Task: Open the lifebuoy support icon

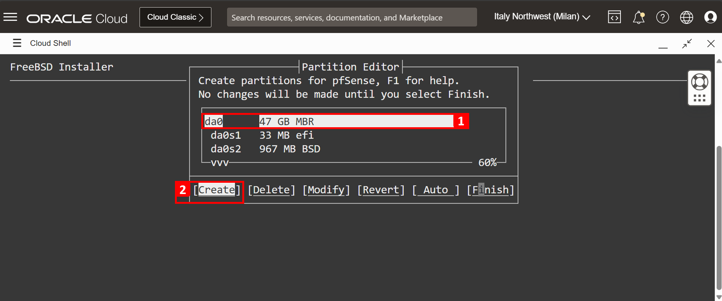Action: (x=699, y=82)
